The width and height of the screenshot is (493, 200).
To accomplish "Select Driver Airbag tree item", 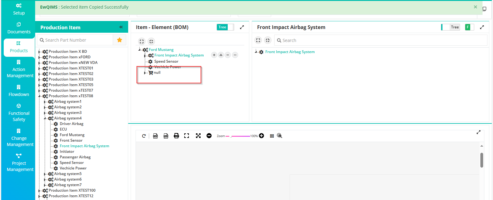I will tap(71, 124).
